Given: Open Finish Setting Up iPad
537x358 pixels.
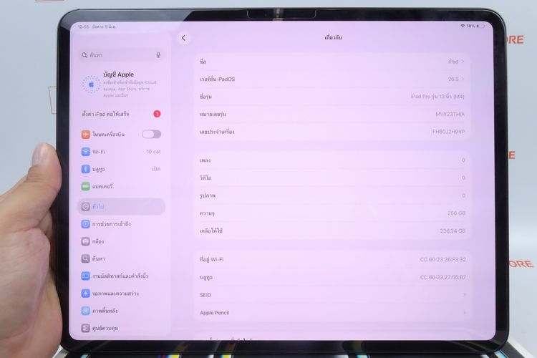Looking at the screenshot, I should (x=121, y=114).
